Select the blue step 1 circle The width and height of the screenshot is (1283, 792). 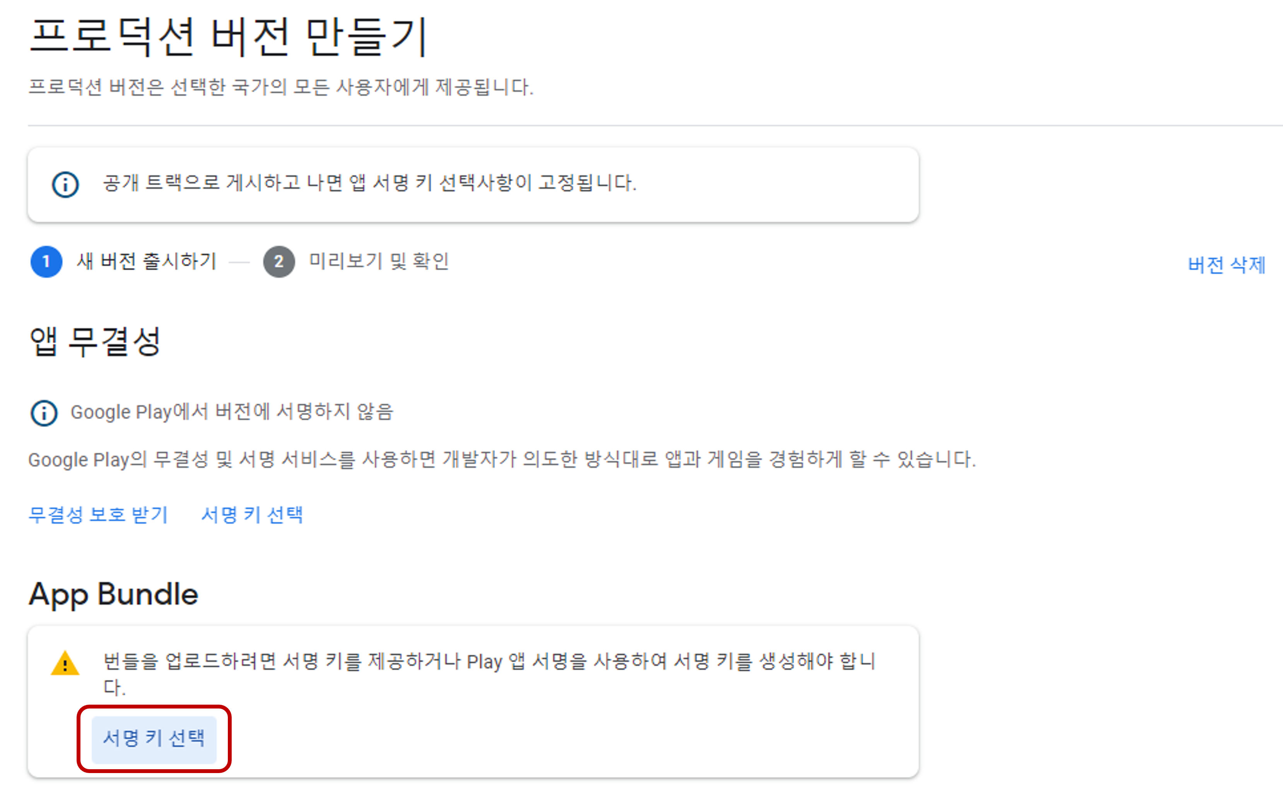pos(46,261)
